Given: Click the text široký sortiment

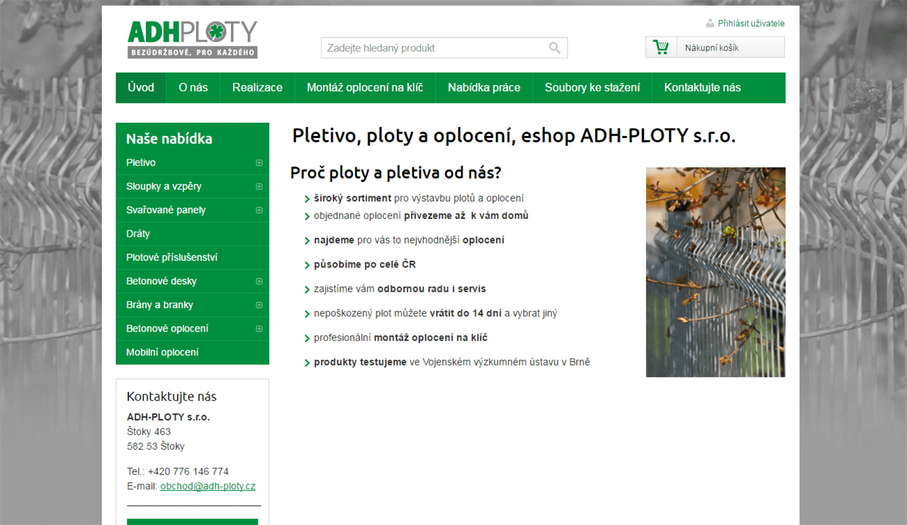Looking at the screenshot, I should pos(353,198).
